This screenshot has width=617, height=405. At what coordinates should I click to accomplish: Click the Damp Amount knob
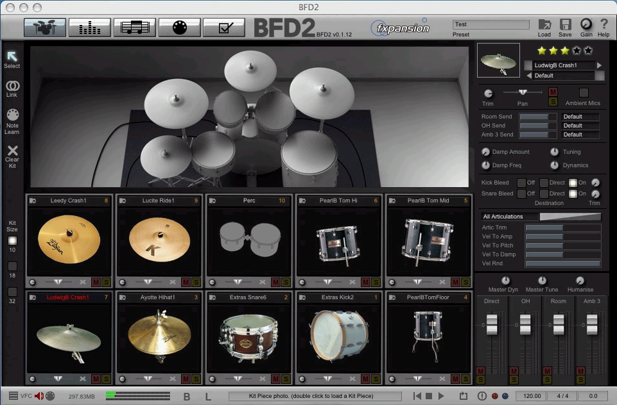point(486,152)
